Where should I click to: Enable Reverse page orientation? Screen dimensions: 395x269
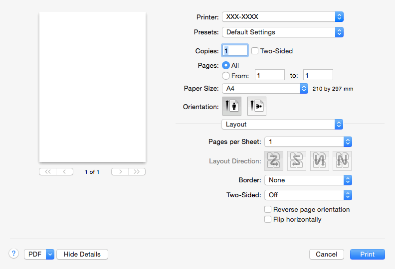point(268,209)
